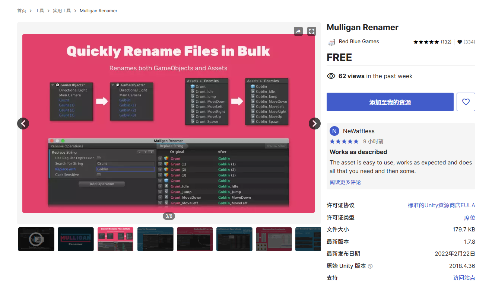Open the 标准的Unity资源商店EULA link
The image size is (492, 285).
click(441, 205)
